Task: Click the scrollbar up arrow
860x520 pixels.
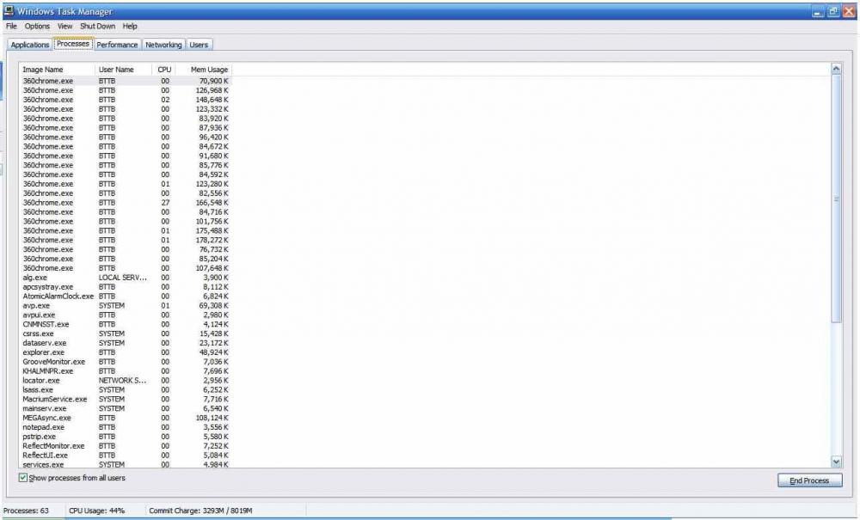Action: point(836,69)
